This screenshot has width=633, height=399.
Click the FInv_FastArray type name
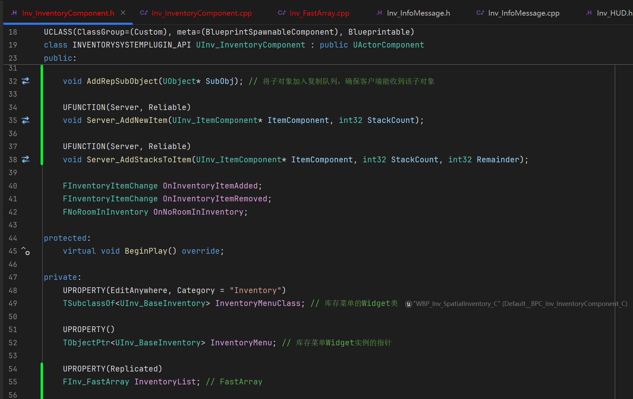click(96, 382)
